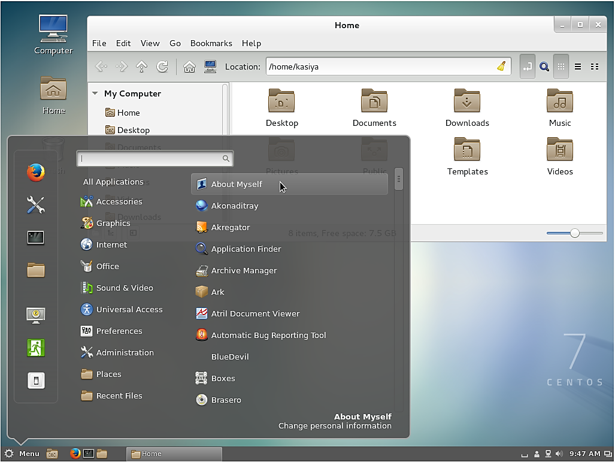Click the logout icon in menu sidebar
Viewport: 615px width, 462px height.
pos(35,348)
